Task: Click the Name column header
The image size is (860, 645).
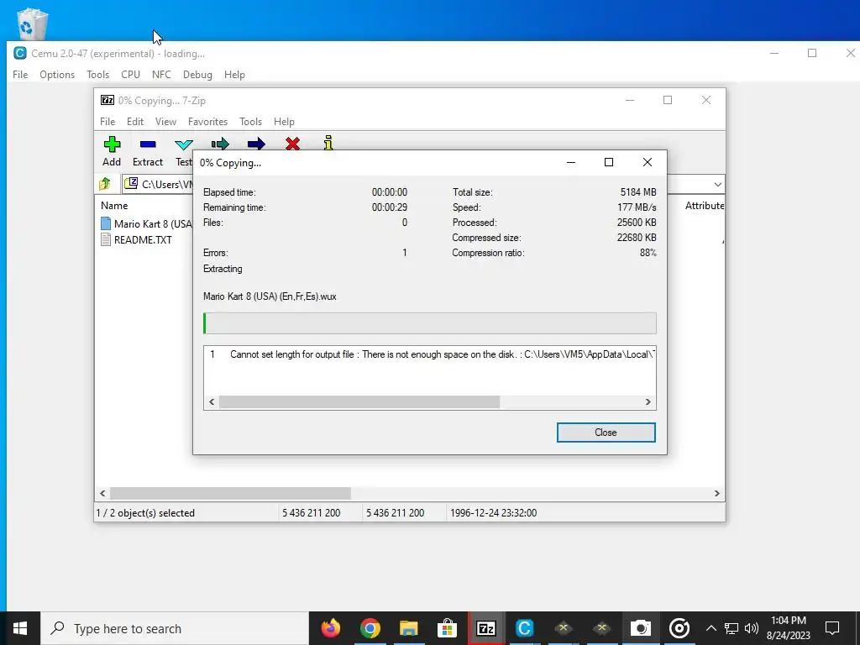Action: click(x=114, y=206)
